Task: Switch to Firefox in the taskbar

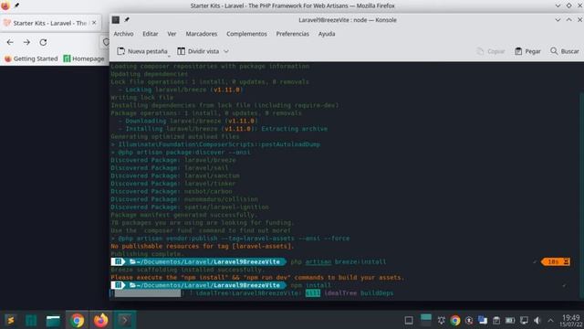Action: 100,320
